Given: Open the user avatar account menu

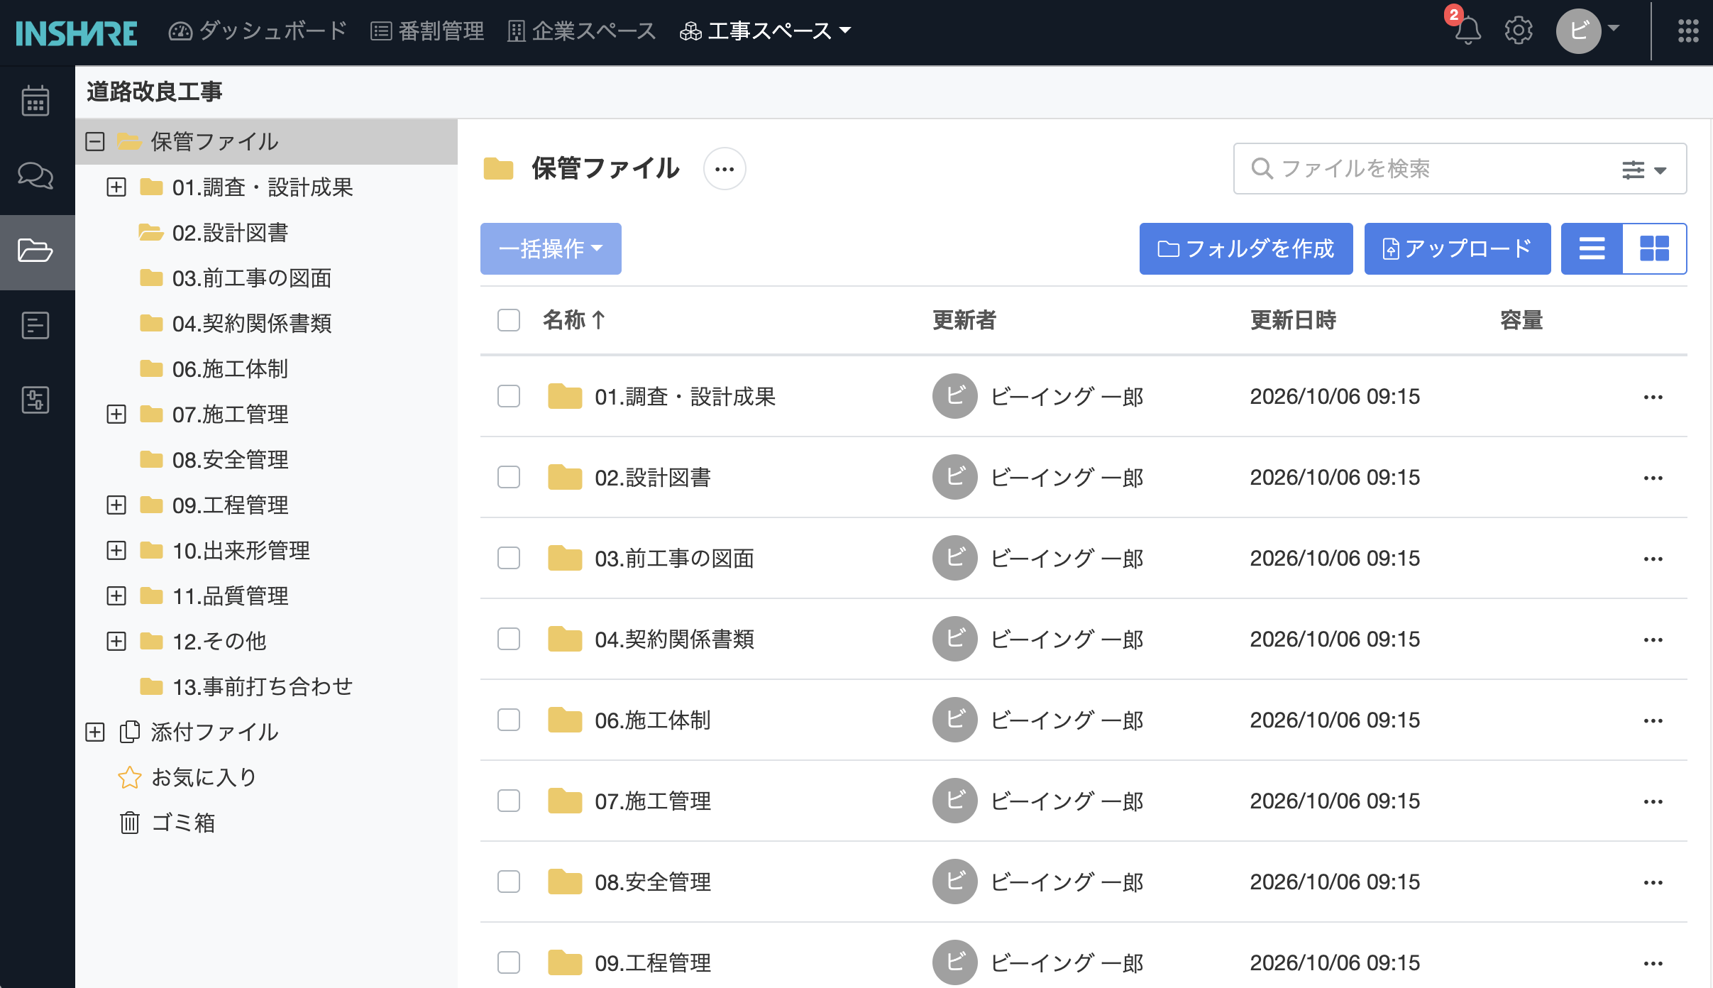Looking at the screenshot, I should pos(1588,31).
